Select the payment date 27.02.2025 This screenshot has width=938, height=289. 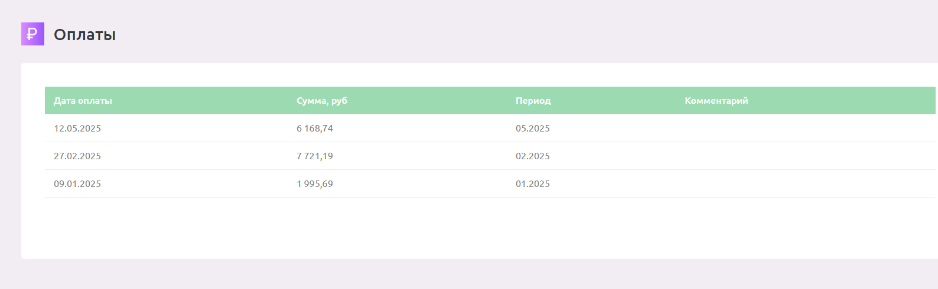[77, 156]
